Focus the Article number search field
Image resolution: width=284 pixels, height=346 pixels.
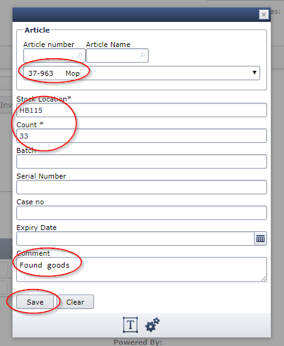55,55
